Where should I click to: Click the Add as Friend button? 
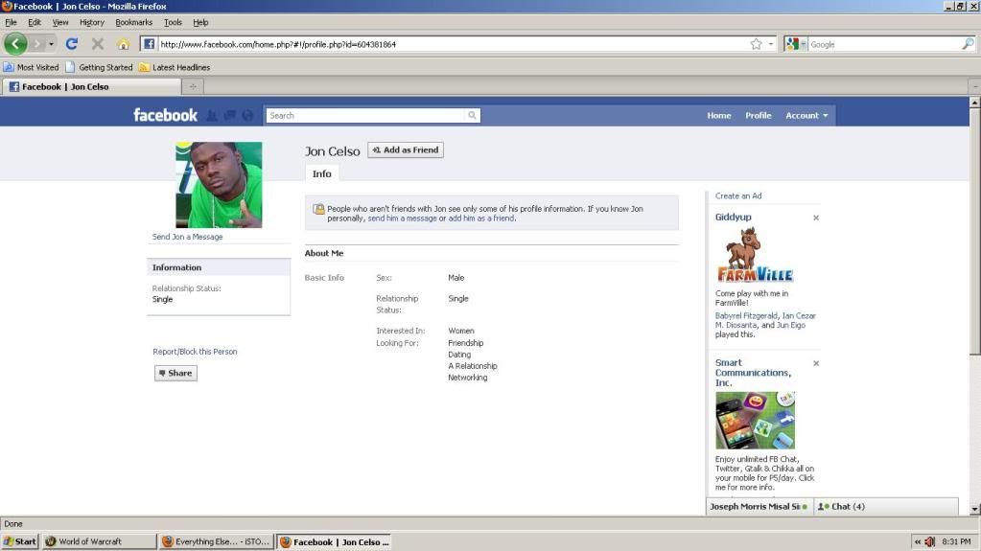406,150
